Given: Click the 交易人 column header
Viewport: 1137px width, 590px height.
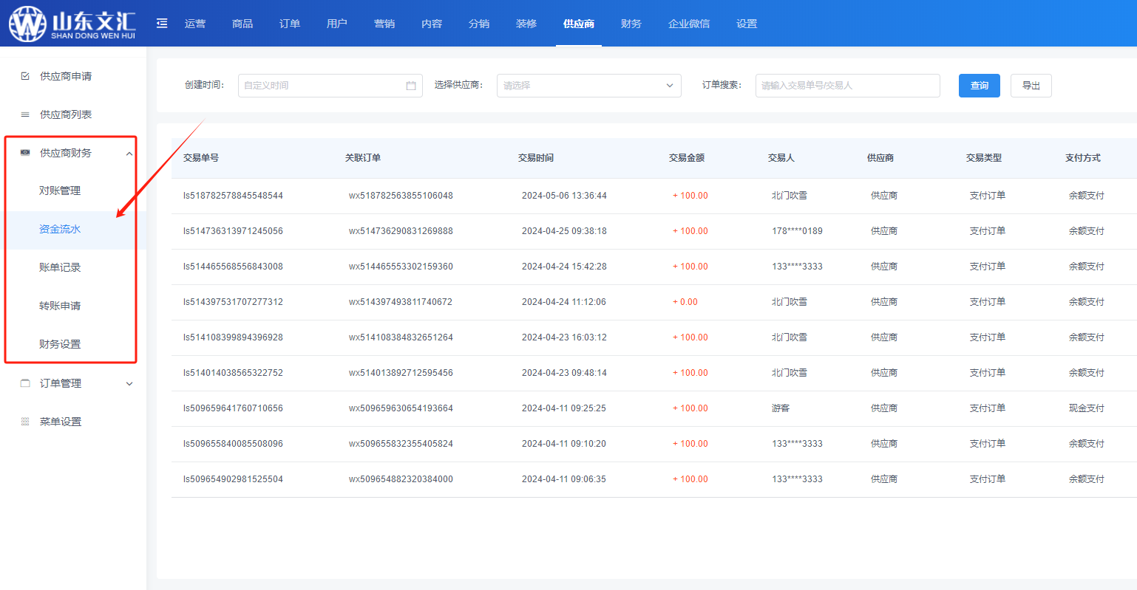Looking at the screenshot, I should [x=781, y=158].
